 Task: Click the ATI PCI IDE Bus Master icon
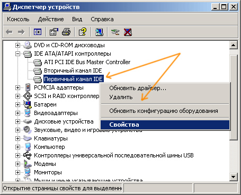pyautogui.click(x=38, y=62)
